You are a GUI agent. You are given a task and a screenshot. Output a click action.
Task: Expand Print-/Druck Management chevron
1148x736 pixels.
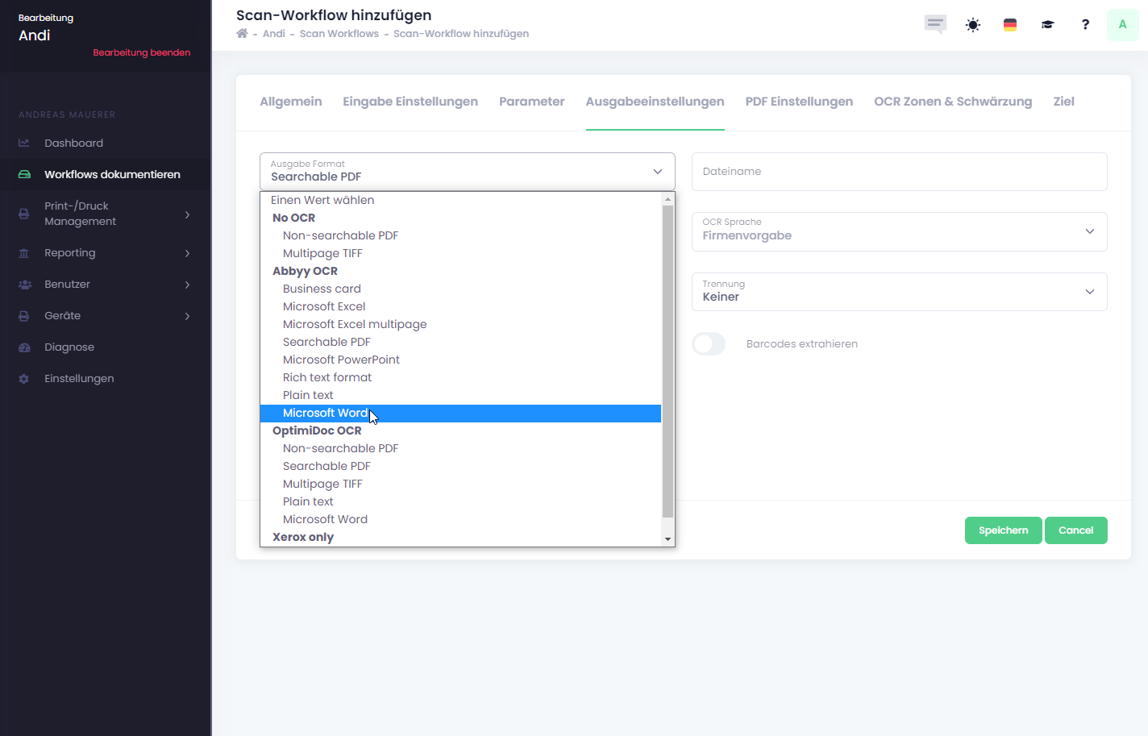pos(187,214)
